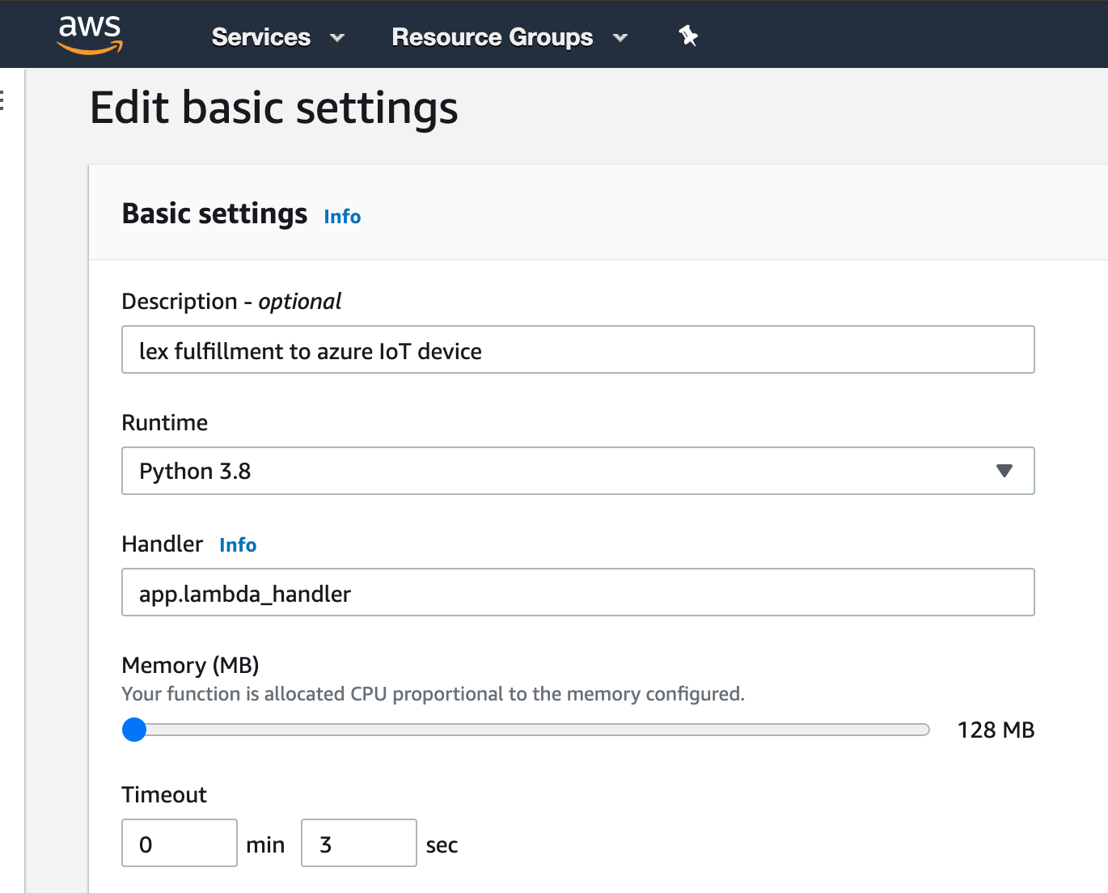Screen dimensions: 1108x893
Task: Click the AWS logo to go home
Action: 89,35
